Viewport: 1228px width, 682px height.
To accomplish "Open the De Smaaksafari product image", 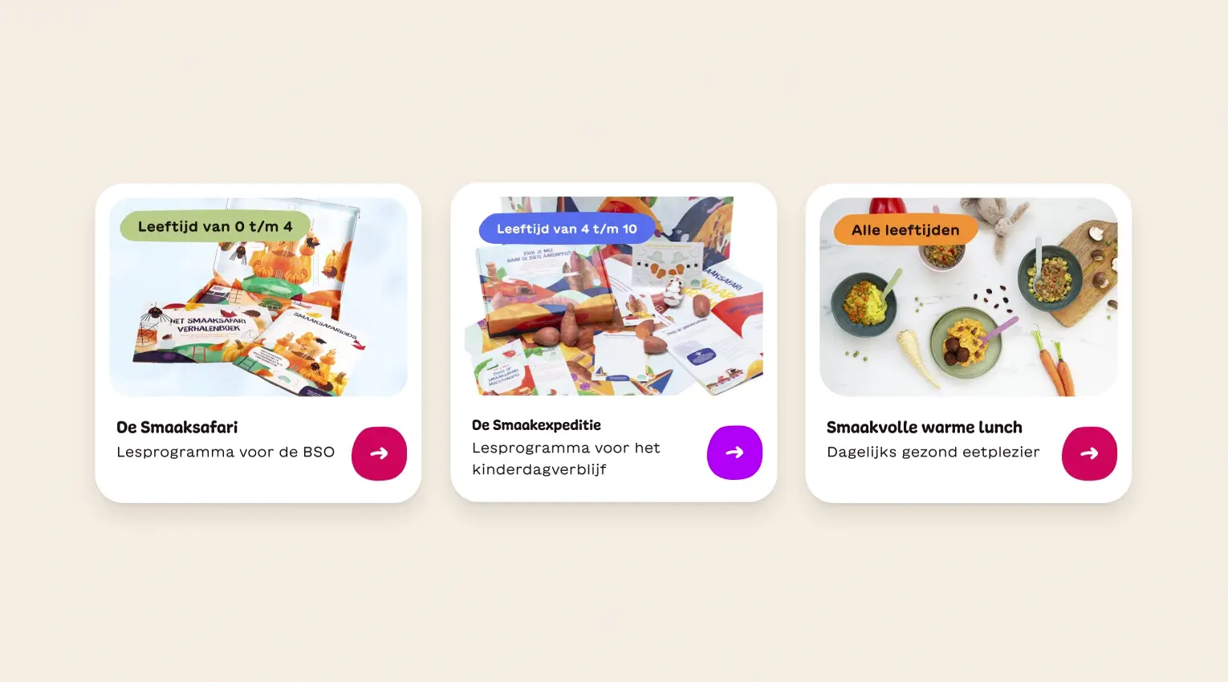I will click(x=258, y=297).
